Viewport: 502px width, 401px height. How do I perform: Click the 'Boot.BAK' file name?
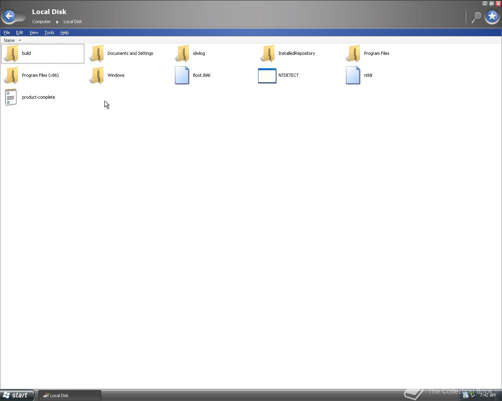point(202,75)
